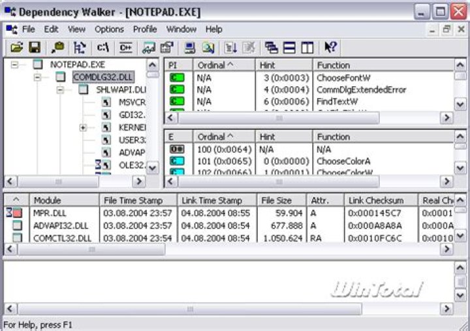This screenshot has height=331, width=470.
Task: Click the Attr. column header
Action: click(x=325, y=200)
